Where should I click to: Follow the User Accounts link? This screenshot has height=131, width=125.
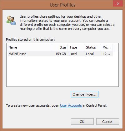click(71, 105)
